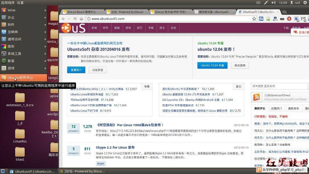Click the Wine icon in the applications menu
This screenshot has width=309, height=174.
coord(4,10)
